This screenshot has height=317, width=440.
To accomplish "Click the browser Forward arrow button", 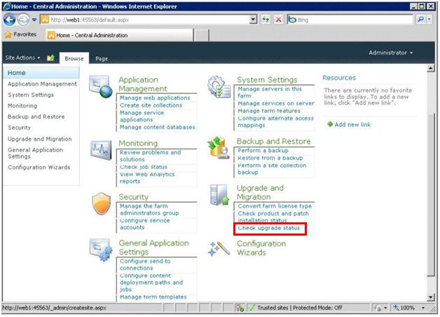I will pyautogui.click(x=24, y=20).
